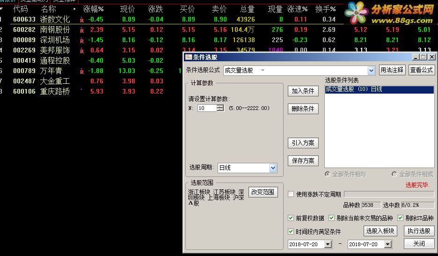Sort by 名称 column header
The width and height of the screenshot is (438, 256).
[x=48, y=9]
